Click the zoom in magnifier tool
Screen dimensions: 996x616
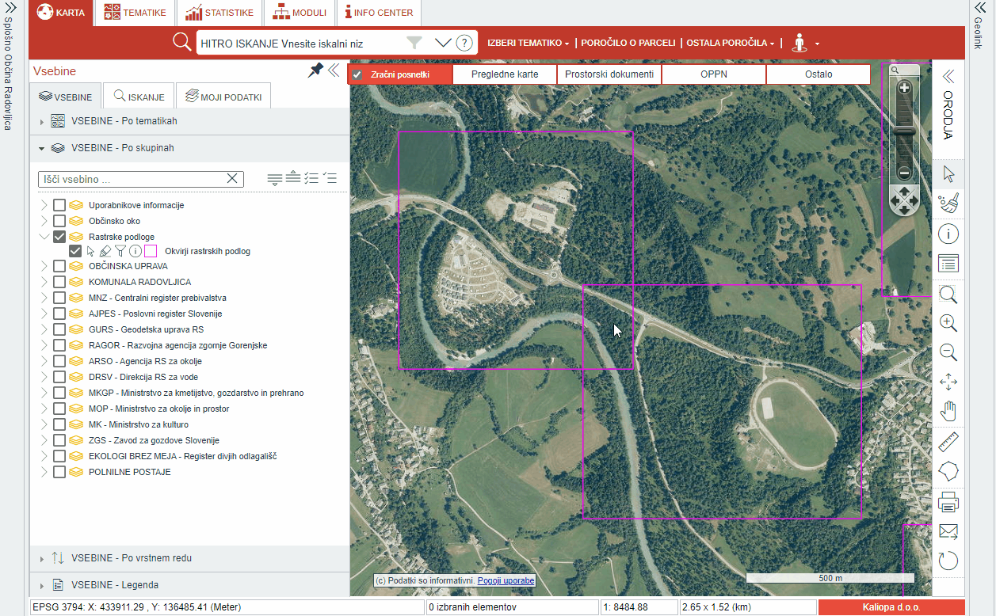click(x=948, y=323)
